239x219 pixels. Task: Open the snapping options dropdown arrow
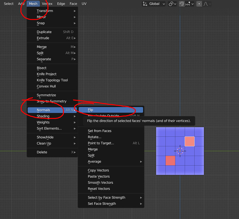pyautogui.click(x=192, y=4)
